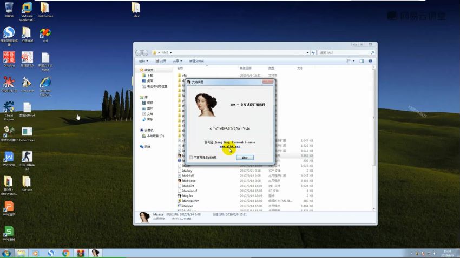
Task: Open the media player taskbar icon
Action: click(x=36, y=253)
